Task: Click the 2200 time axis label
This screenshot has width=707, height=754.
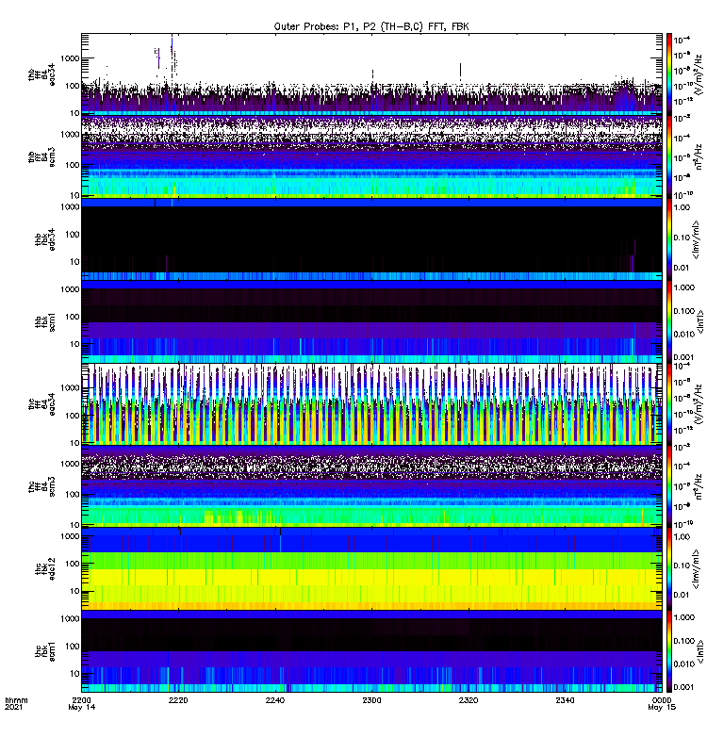Action: (82, 700)
